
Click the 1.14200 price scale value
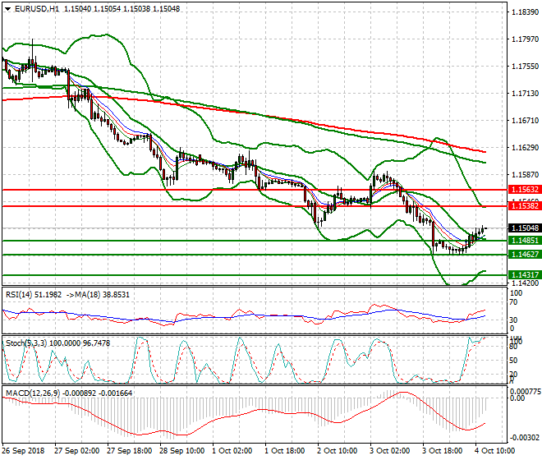[x=525, y=283]
